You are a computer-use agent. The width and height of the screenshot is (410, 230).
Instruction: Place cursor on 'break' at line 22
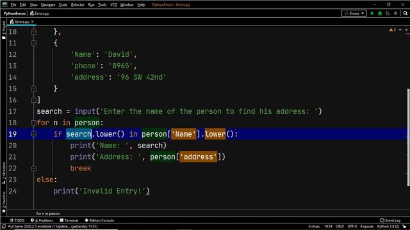[x=81, y=168]
